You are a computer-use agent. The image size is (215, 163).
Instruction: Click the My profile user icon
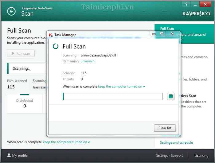pyautogui.click(x=9, y=155)
